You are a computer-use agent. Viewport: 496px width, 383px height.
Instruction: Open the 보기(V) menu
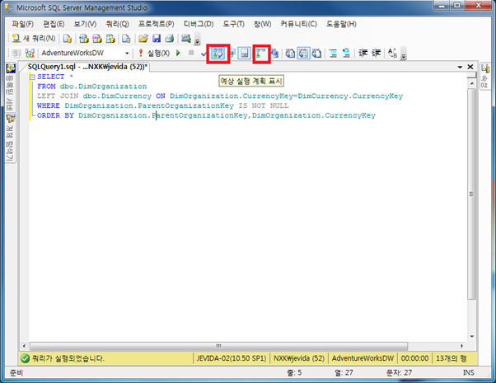[85, 24]
